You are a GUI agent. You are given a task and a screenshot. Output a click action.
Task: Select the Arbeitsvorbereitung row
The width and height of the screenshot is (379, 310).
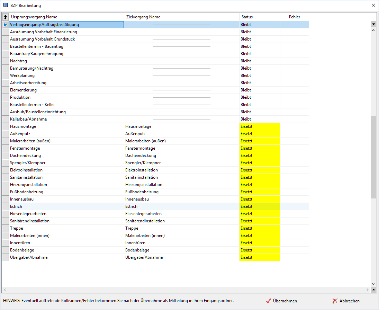click(x=155, y=83)
